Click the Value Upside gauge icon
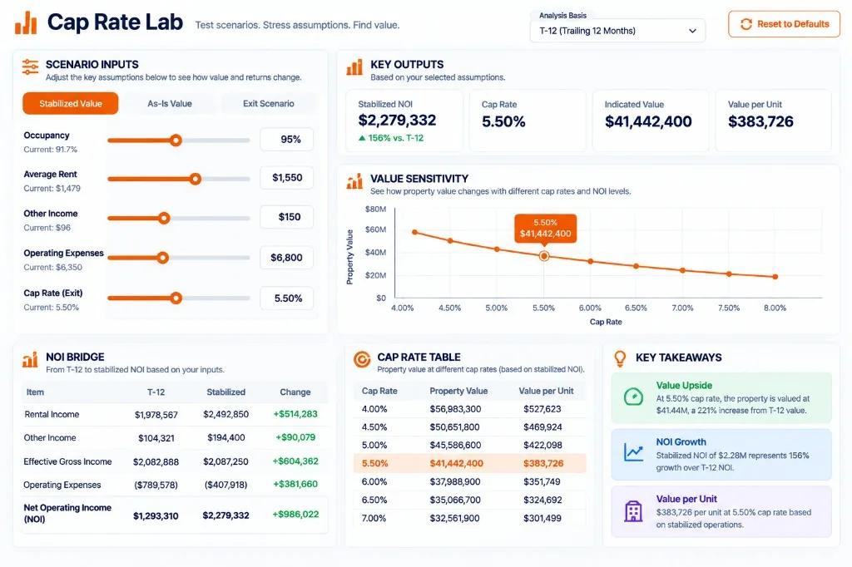 [633, 397]
